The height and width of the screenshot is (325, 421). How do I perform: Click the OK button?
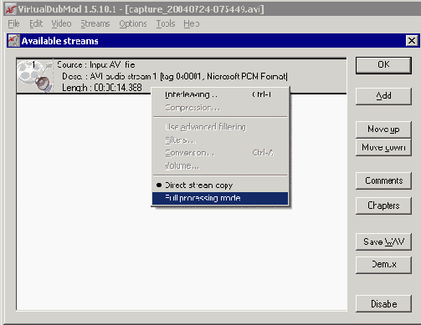tap(383, 65)
